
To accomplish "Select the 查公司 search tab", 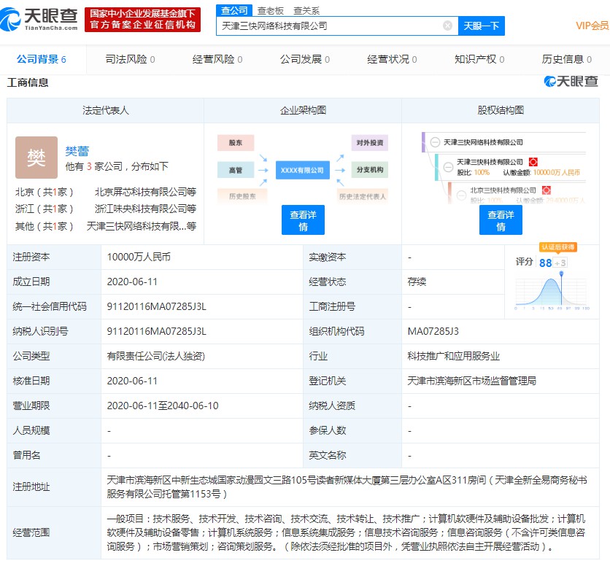I will click(234, 10).
